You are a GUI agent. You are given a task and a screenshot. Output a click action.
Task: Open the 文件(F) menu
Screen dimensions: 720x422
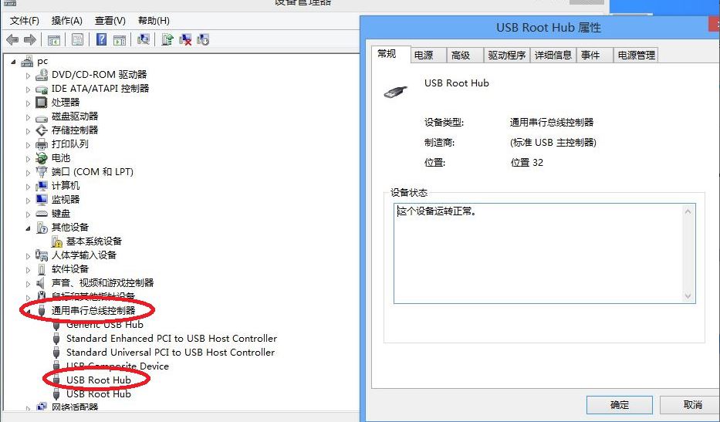[25, 21]
